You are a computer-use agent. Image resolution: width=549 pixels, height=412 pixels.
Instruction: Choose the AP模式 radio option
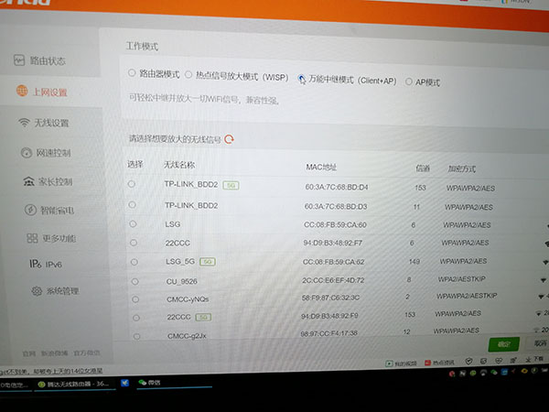pos(408,81)
